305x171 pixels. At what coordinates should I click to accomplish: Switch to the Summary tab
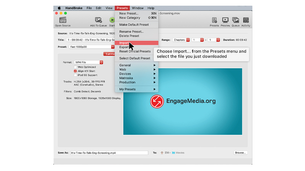109,54
